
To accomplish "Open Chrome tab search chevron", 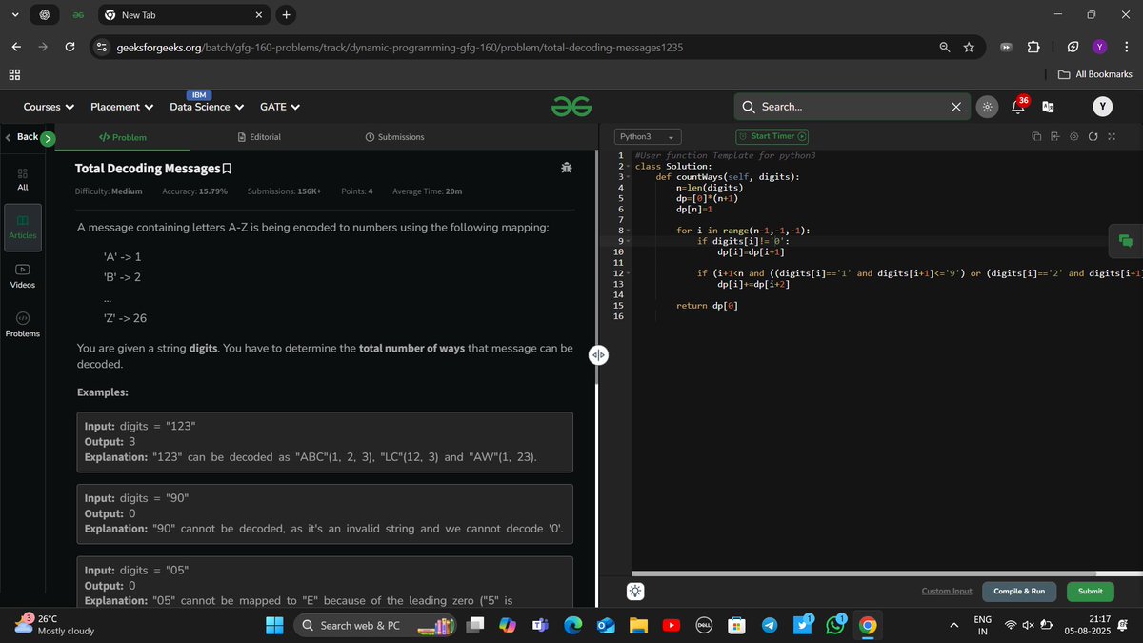I will click(x=14, y=14).
